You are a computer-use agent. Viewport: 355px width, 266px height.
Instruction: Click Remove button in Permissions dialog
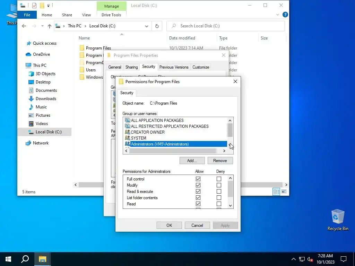(x=220, y=161)
